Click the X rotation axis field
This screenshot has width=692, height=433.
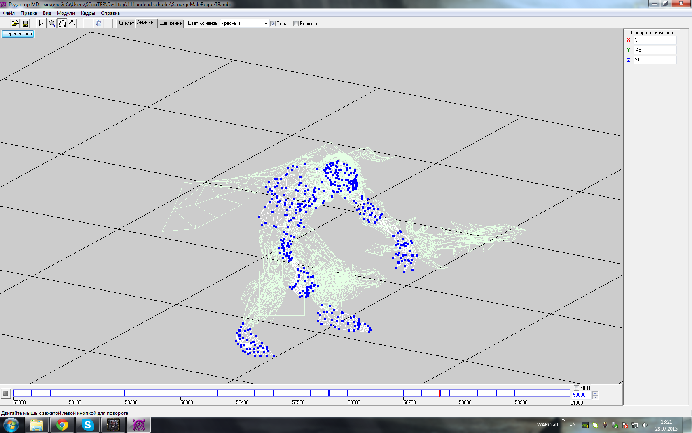pyautogui.click(x=655, y=40)
